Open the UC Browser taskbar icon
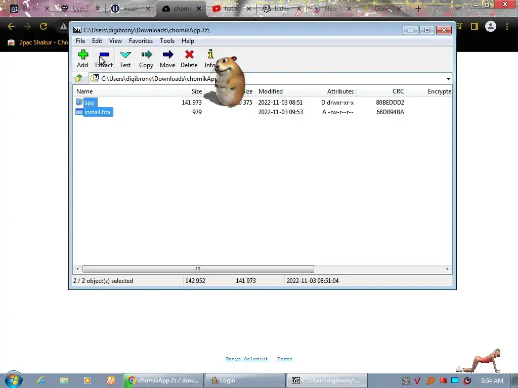The image size is (518, 388). [x=111, y=380]
